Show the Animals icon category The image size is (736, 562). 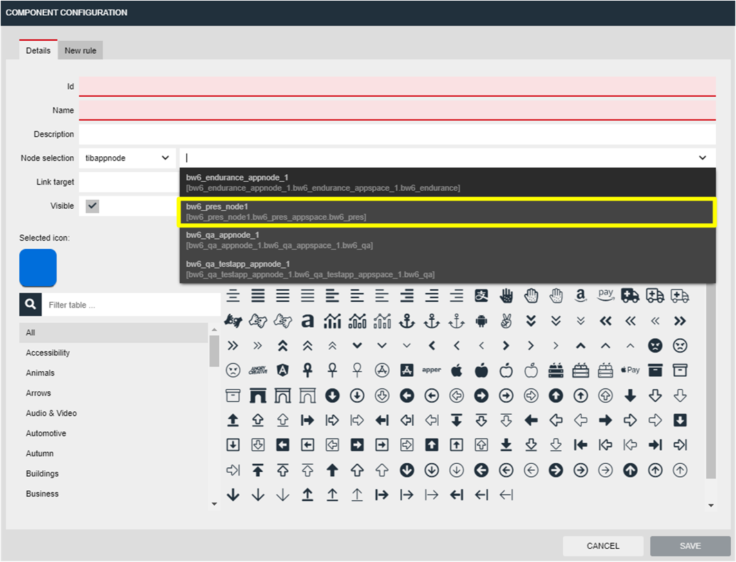pos(113,373)
